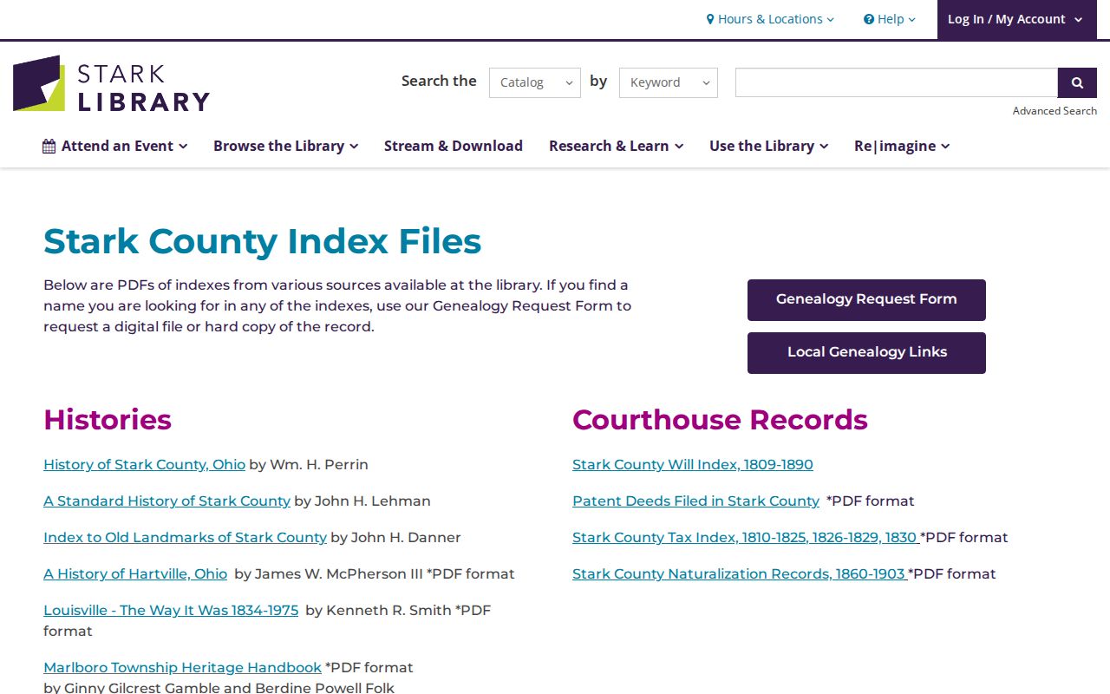Screen dimensions: 1110x694
Task: Open the Use the Library menu
Action: [x=769, y=146]
